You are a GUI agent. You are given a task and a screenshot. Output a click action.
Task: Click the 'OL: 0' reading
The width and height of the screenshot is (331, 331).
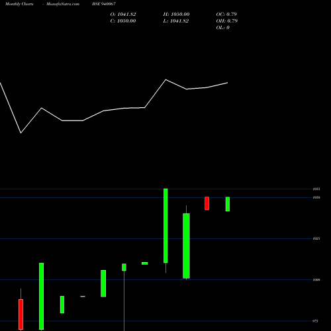(222, 28)
